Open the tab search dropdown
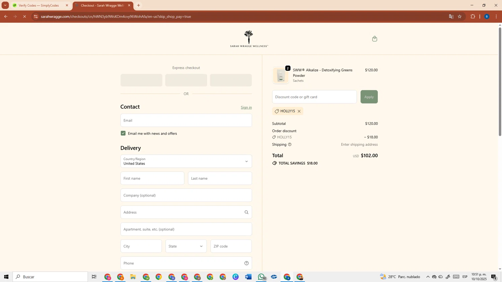Screen dimensions: 502x282 pos(5,5)
